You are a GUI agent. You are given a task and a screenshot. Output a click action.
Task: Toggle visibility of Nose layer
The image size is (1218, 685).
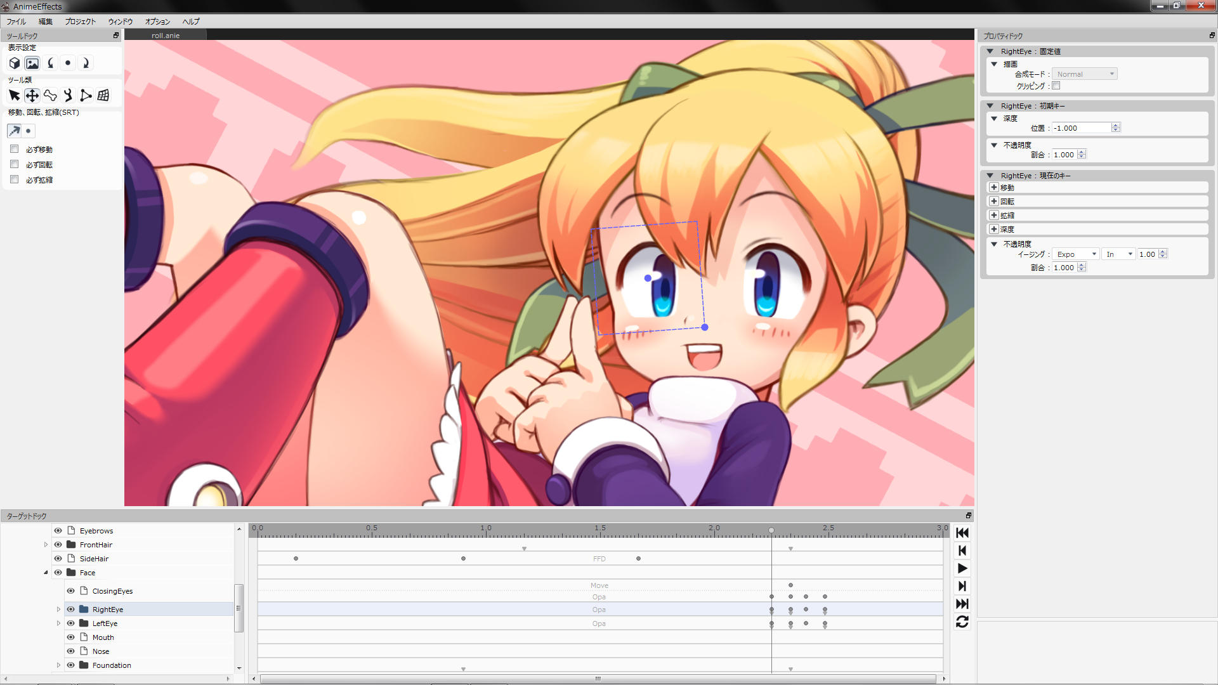pyautogui.click(x=70, y=651)
